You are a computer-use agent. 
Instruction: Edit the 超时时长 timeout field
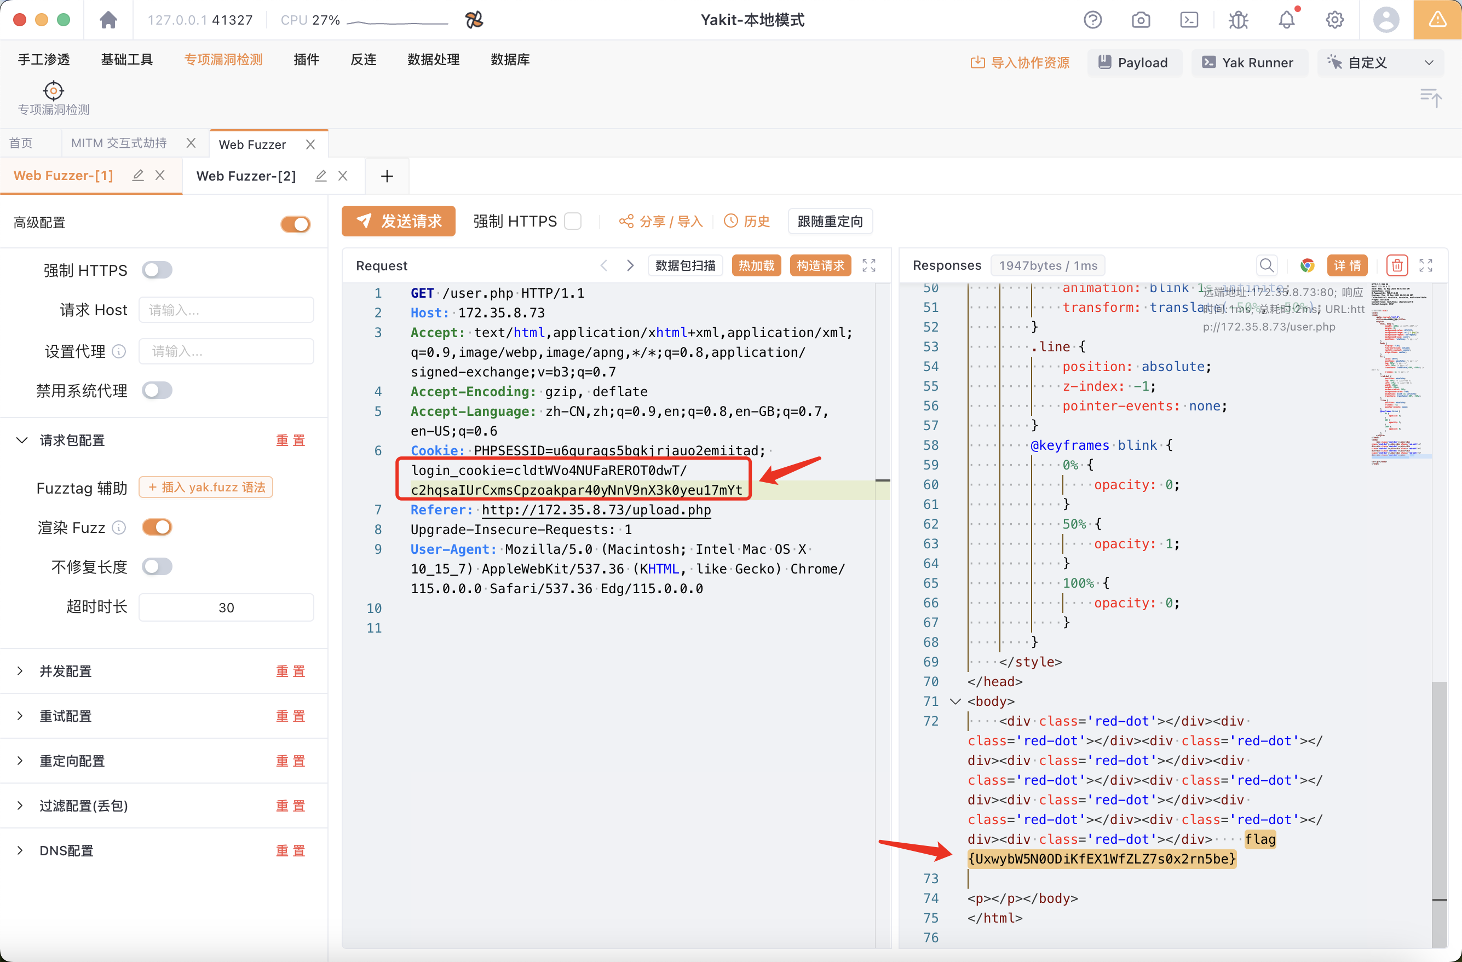point(226,606)
